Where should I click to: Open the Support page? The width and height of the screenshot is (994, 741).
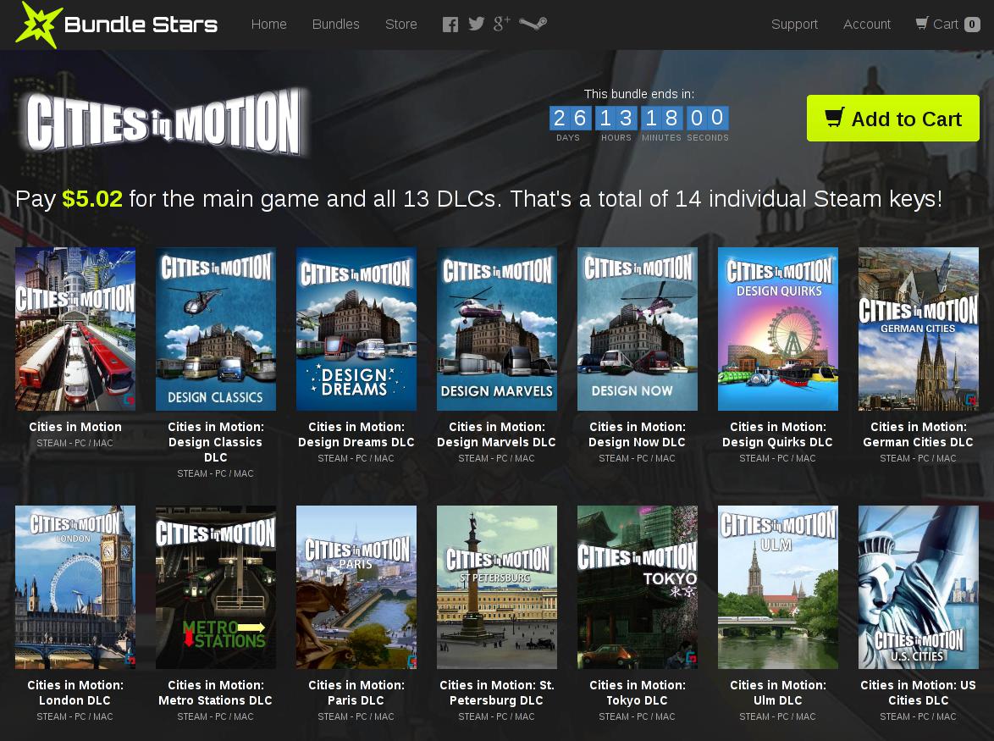tap(794, 24)
